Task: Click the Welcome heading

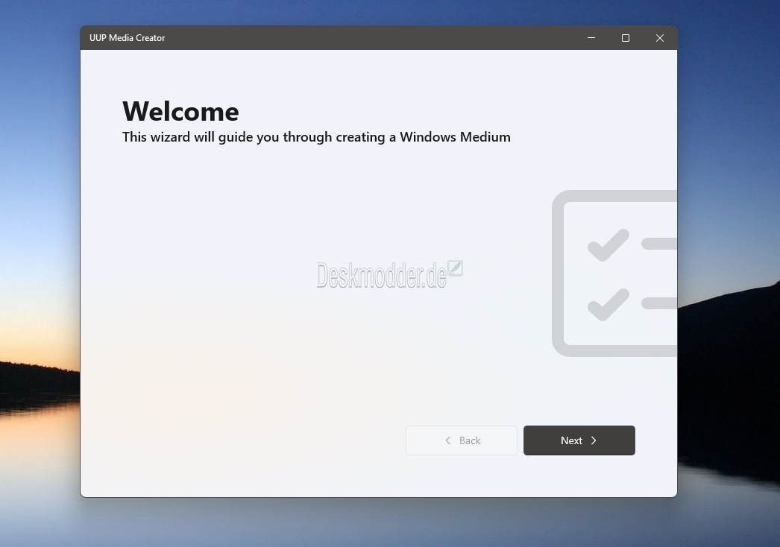Action: [180, 111]
